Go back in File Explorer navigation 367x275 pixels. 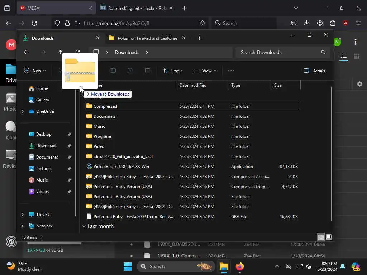[26, 52]
